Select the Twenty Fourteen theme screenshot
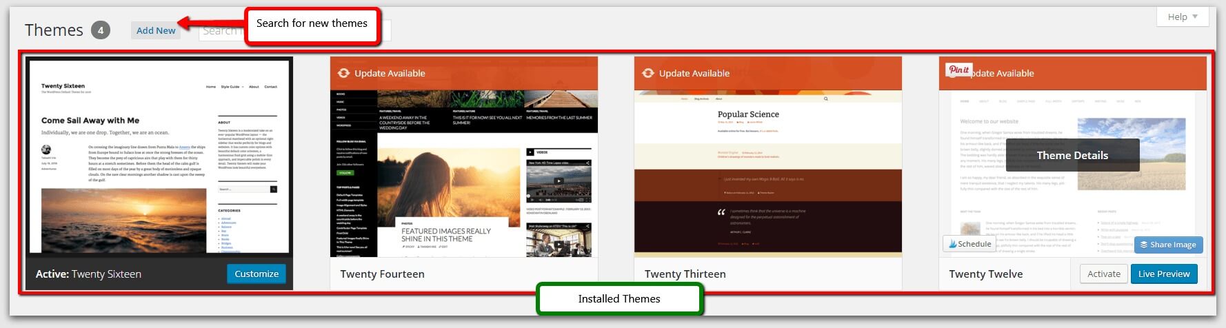The width and height of the screenshot is (1226, 328). pos(463,172)
